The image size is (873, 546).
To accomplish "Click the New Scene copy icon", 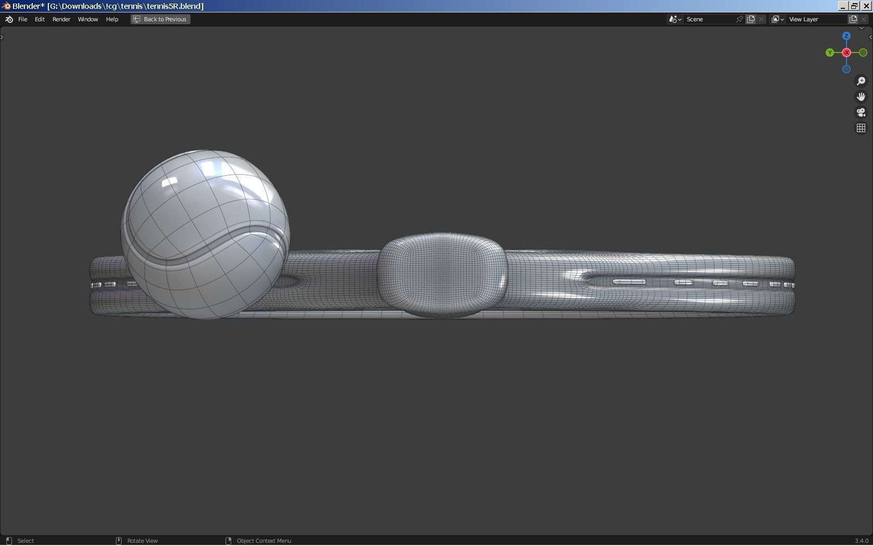I will 751,19.
